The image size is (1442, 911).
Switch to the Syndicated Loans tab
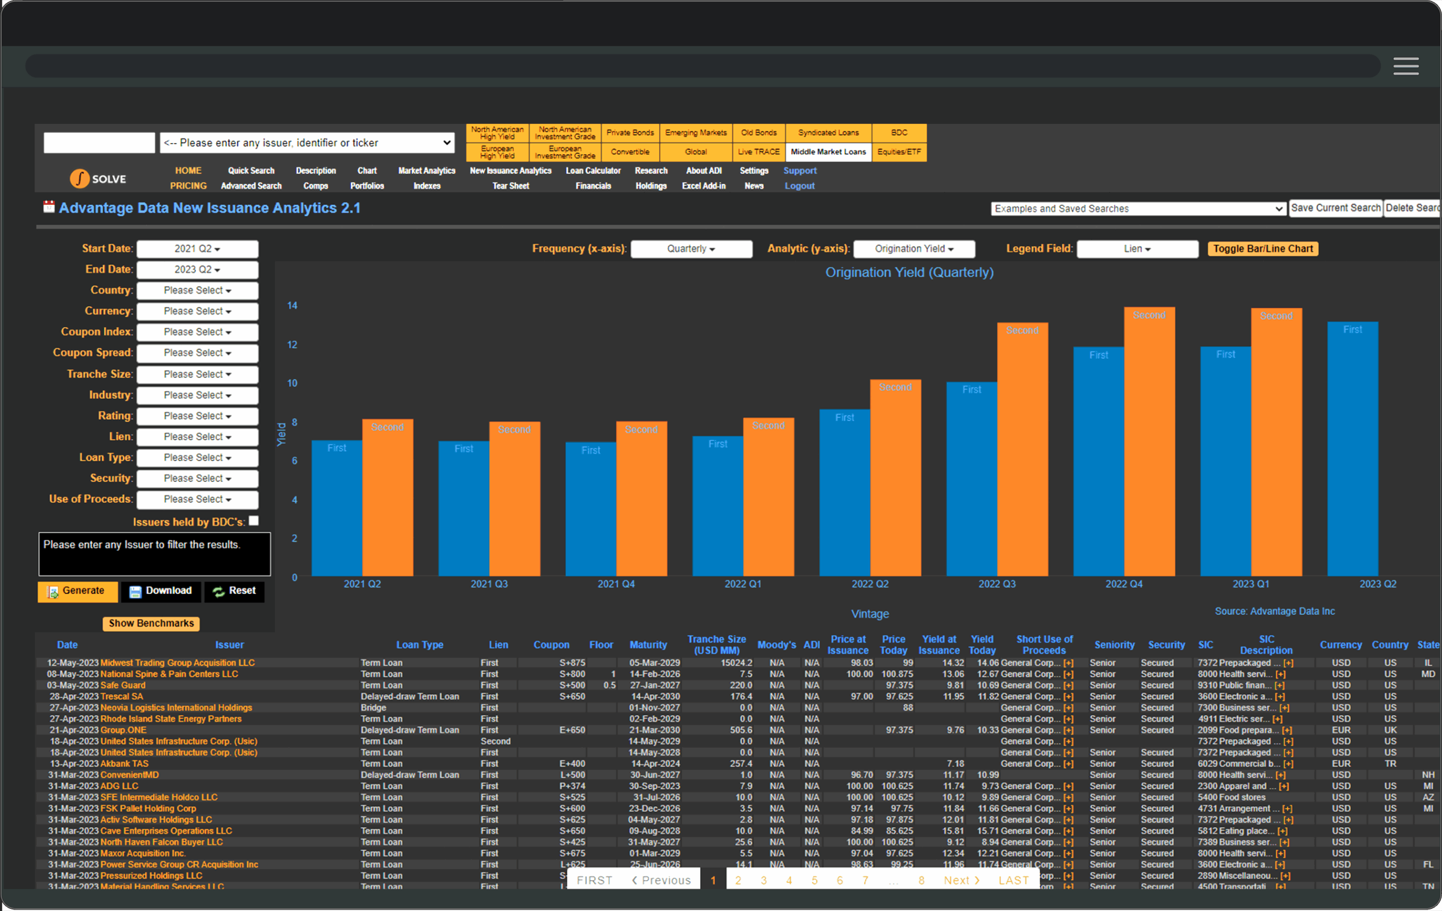(x=828, y=133)
